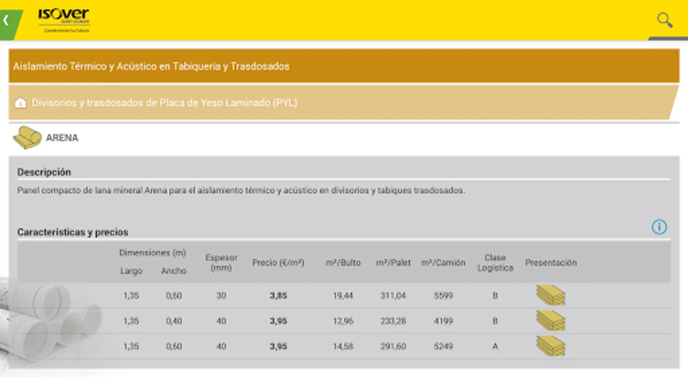Click the Características y precios heading
The width and height of the screenshot is (688, 377).
(x=73, y=232)
